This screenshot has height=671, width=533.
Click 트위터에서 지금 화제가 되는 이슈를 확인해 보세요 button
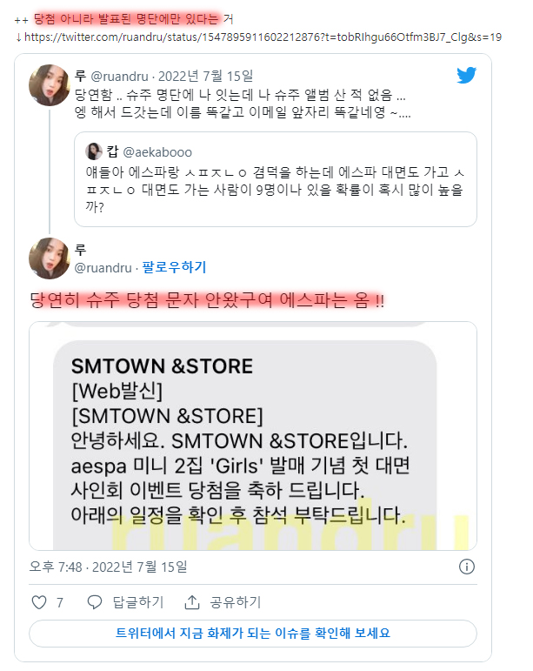[x=253, y=634]
